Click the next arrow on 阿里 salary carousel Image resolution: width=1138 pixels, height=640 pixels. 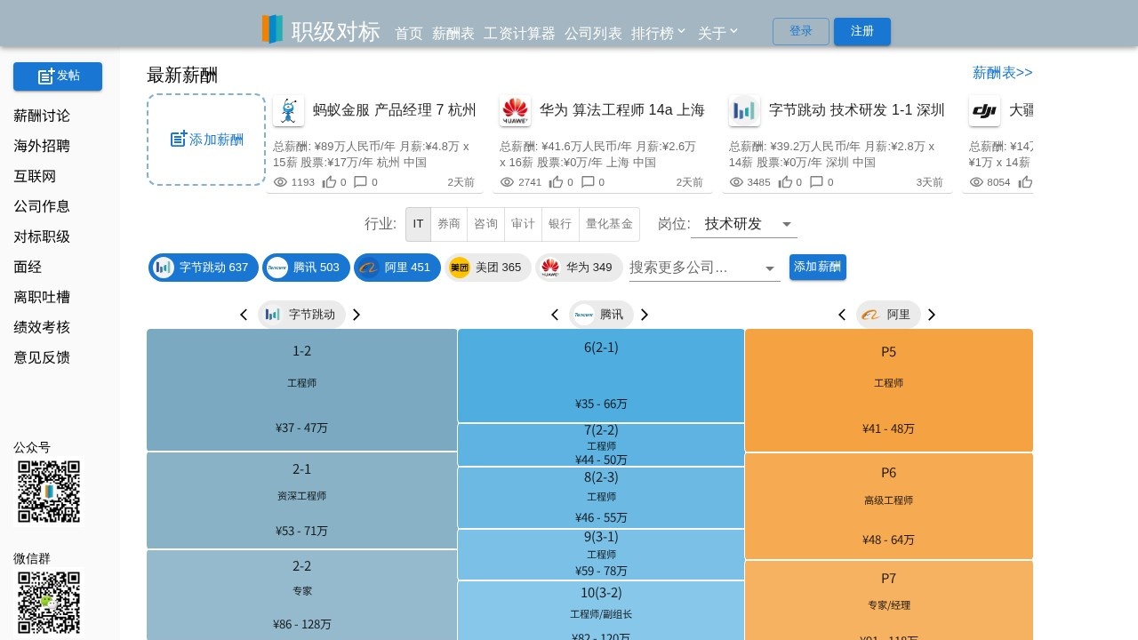pyautogui.click(x=932, y=314)
